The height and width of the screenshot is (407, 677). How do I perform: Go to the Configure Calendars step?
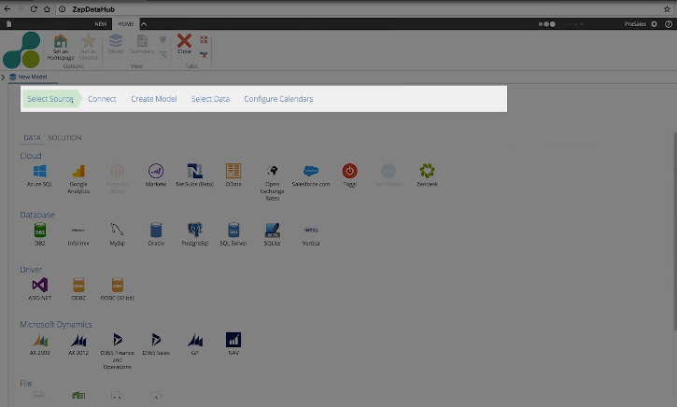pyautogui.click(x=278, y=99)
